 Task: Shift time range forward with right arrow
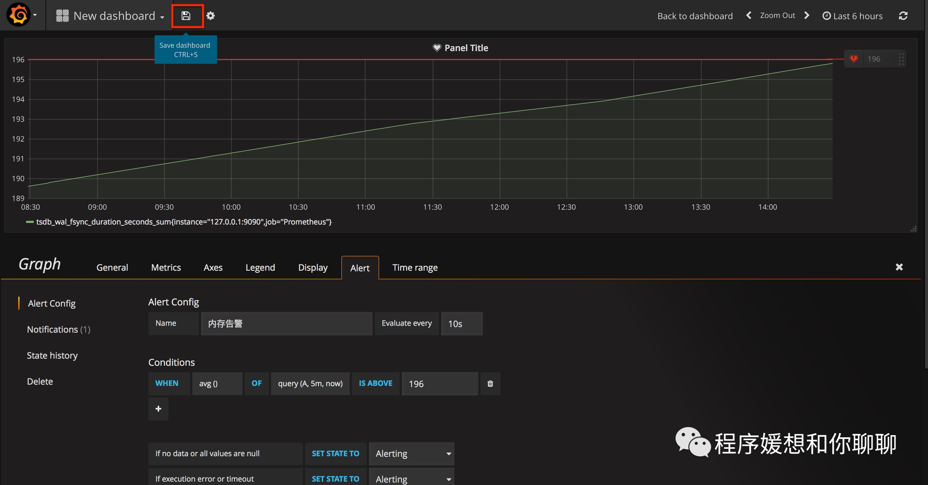[x=807, y=15]
